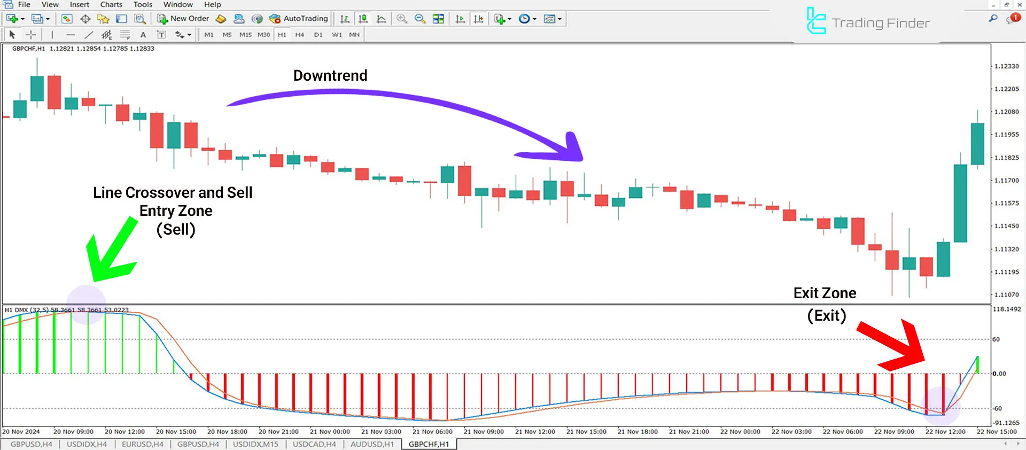Show the Terminal panel icon
This screenshot has width=1026, height=450.
click(x=121, y=19)
